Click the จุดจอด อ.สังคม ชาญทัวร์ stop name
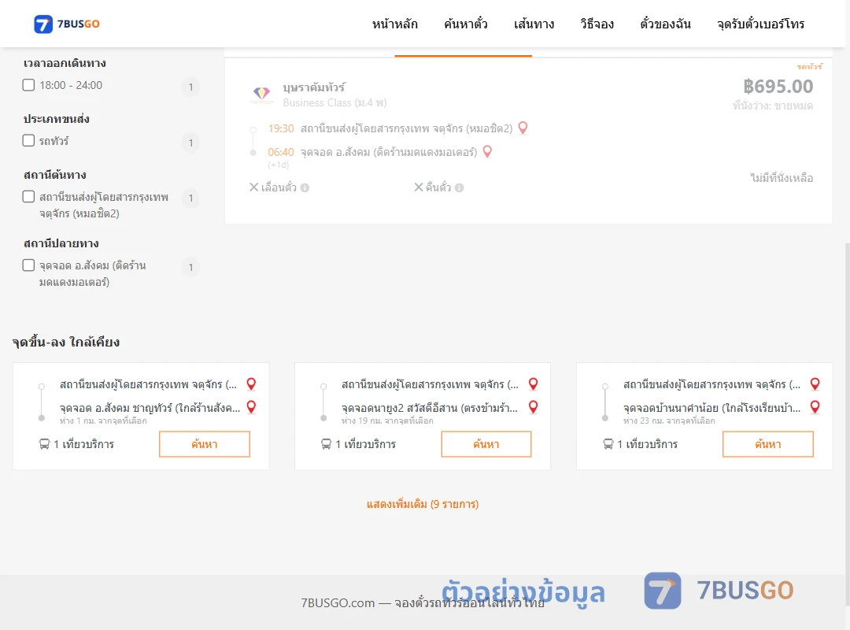The width and height of the screenshot is (850, 630). tap(150, 408)
